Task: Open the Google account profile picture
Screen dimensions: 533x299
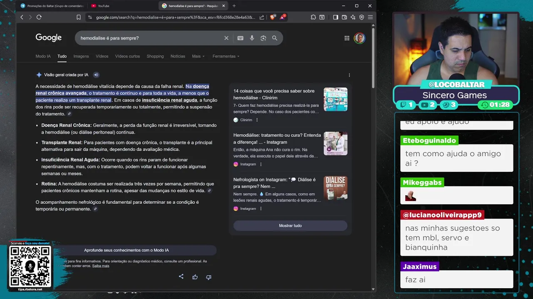Action: [359, 38]
